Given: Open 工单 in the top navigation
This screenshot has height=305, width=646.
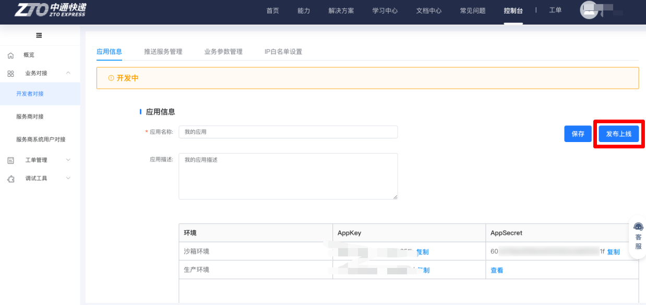Looking at the screenshot, I should point(555,10).
